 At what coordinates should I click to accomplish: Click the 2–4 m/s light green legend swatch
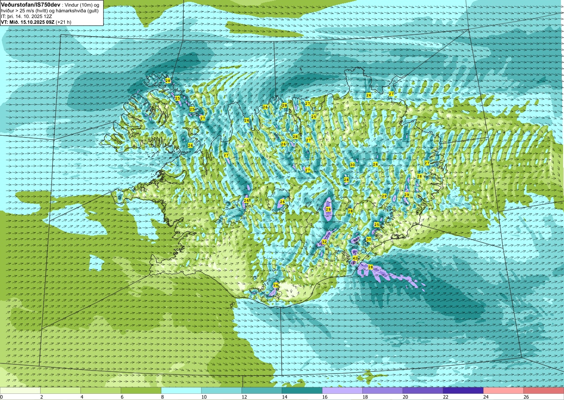pos(60,391)
